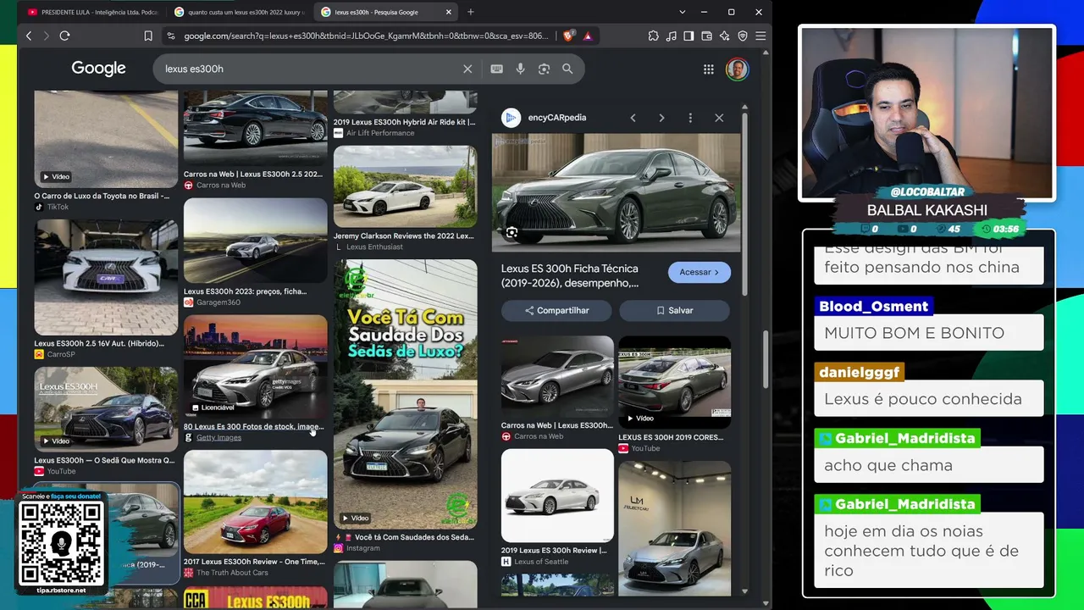Open the 'Lexus ES 300h Ficha Técnica' title link
This screenshot has height=610, width=1084.
[x=570, y=275]
